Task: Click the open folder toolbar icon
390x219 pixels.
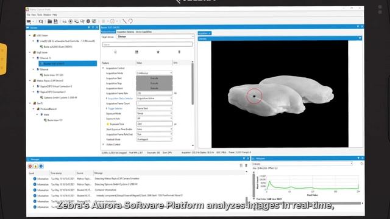Action: point(50,21)
